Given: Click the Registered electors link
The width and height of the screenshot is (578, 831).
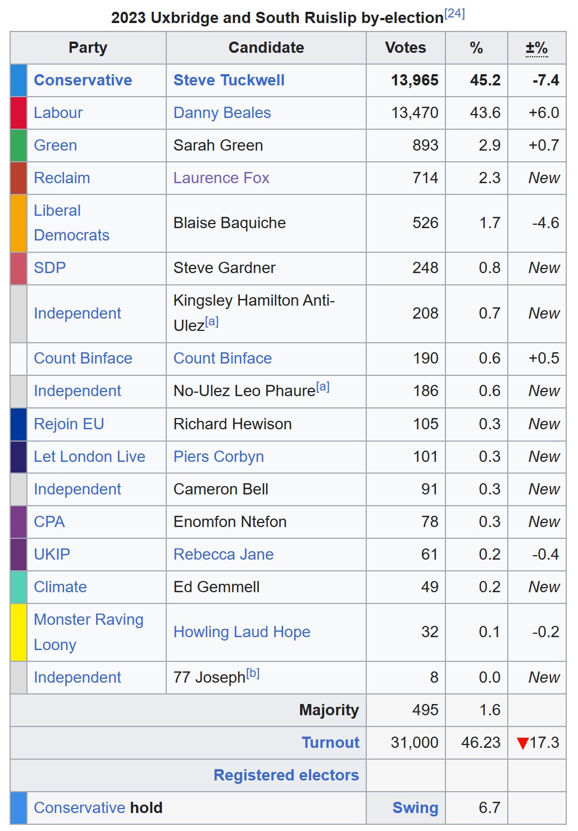Looking at the screenshot, I should (286, 775).
